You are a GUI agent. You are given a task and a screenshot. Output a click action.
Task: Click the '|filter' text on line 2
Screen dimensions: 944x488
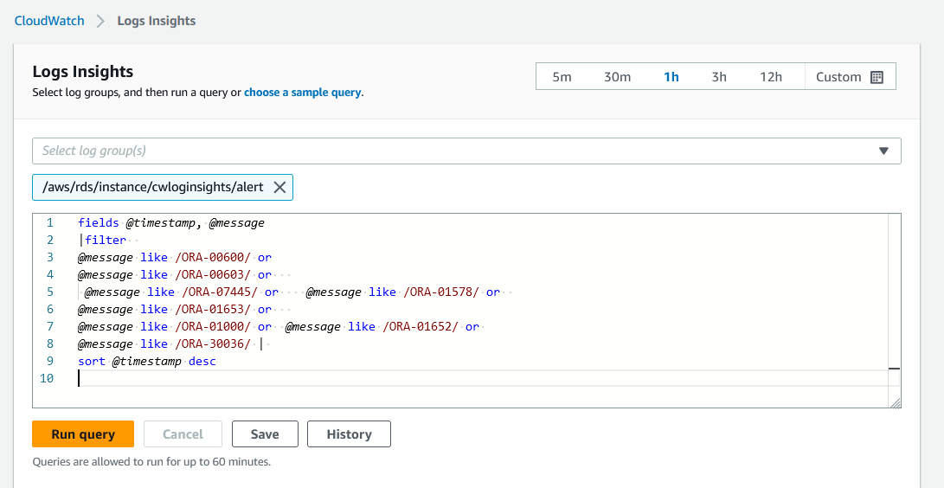coord(104,240)
